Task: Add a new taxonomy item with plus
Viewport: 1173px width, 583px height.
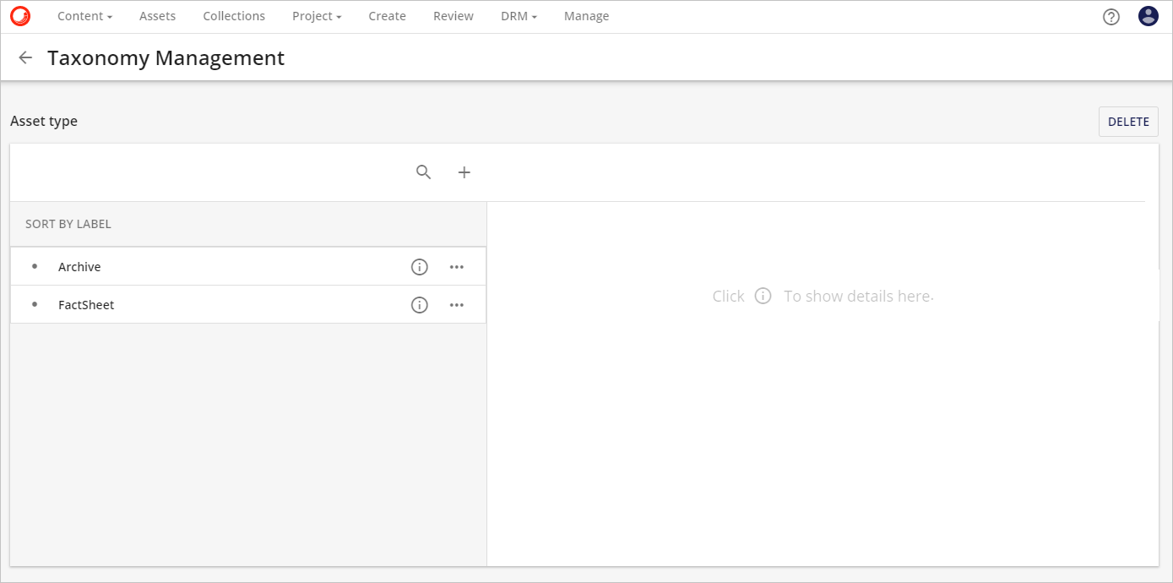Action: pos(464,172)
